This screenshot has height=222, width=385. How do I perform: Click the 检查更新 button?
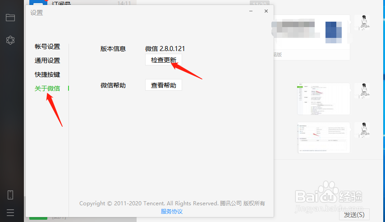coord(164,60)
